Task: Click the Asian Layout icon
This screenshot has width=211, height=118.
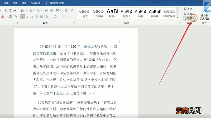Action: coord(57,10)
